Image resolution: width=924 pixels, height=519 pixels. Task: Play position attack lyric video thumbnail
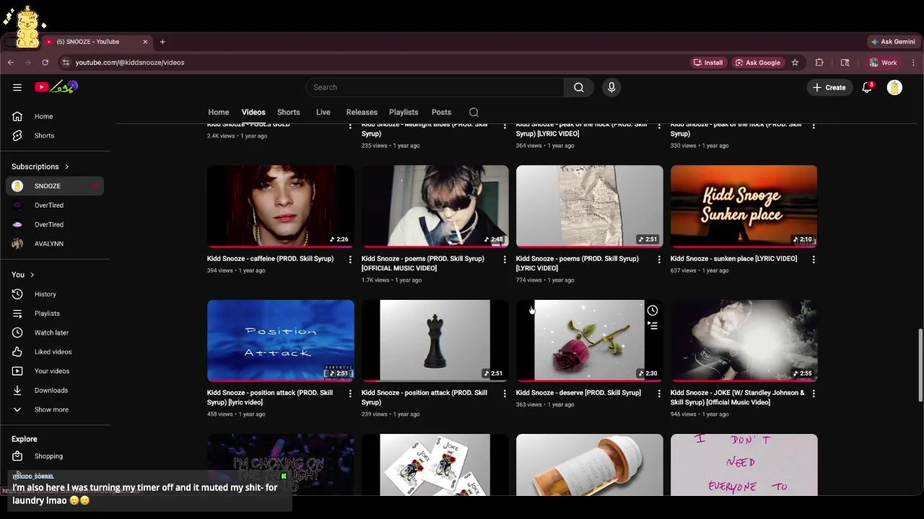[281, 340]
